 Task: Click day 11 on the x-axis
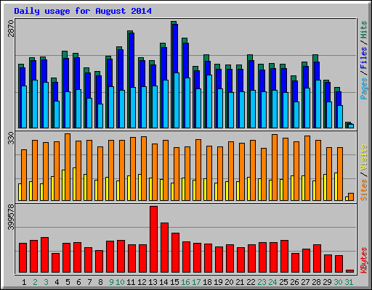(x=131, y=282)
